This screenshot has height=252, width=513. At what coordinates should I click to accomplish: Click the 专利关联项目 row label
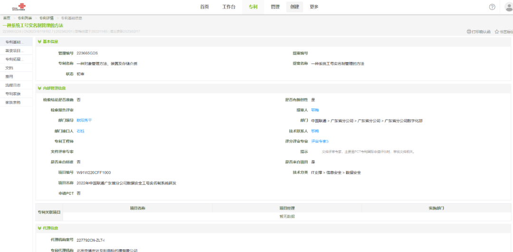point(49,212)
